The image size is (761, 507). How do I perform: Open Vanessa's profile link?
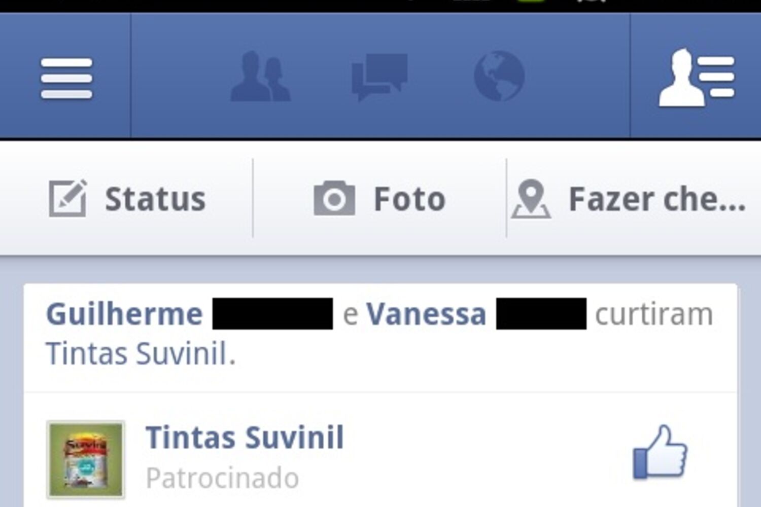pyautogui.click(x=426, y=314)
